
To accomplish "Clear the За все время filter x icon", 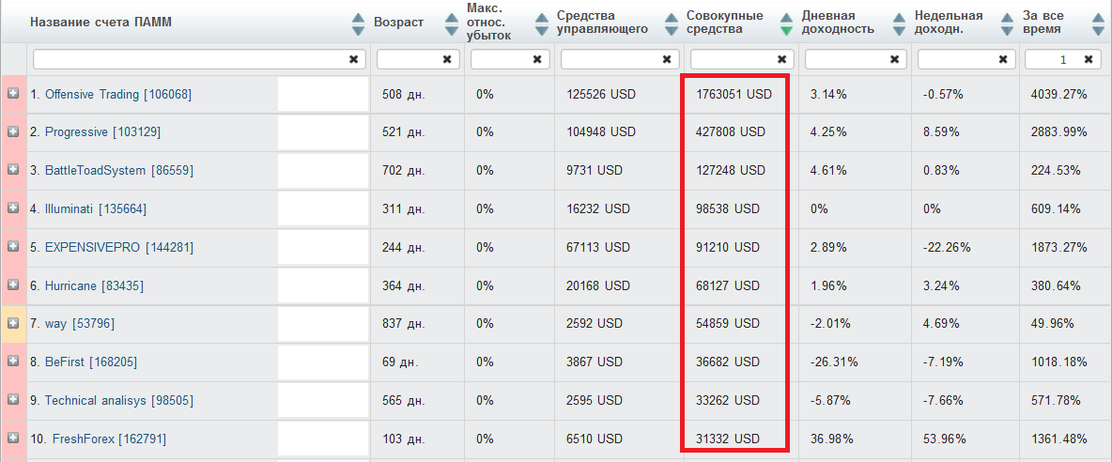I will tap(1088, 59).
